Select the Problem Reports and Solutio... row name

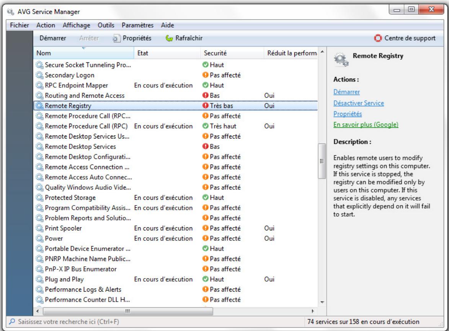(x=88, y=218)
